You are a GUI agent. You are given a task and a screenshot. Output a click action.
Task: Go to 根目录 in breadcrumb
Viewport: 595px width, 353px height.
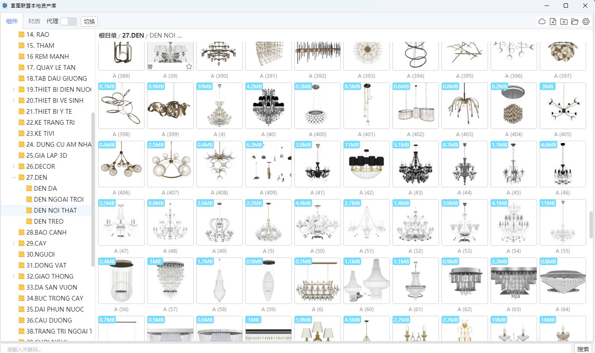(107, 36)
